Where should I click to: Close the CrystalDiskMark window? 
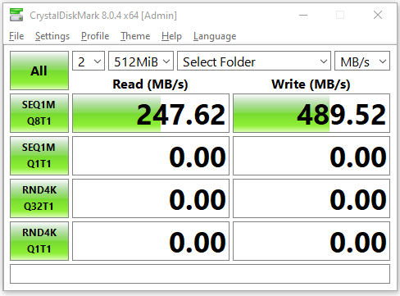tap(378, 15)
